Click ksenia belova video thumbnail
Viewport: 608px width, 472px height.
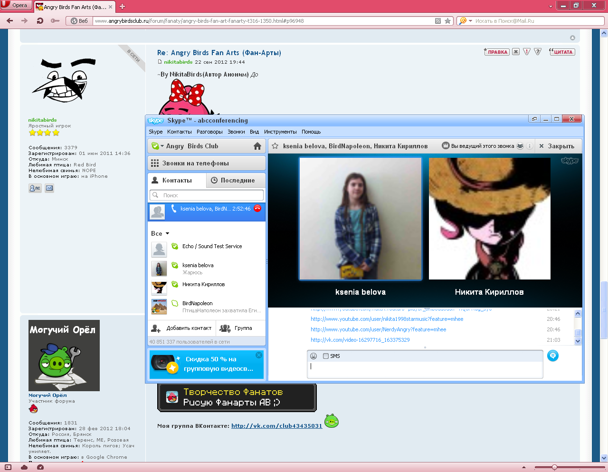click(x=361, y=219)
